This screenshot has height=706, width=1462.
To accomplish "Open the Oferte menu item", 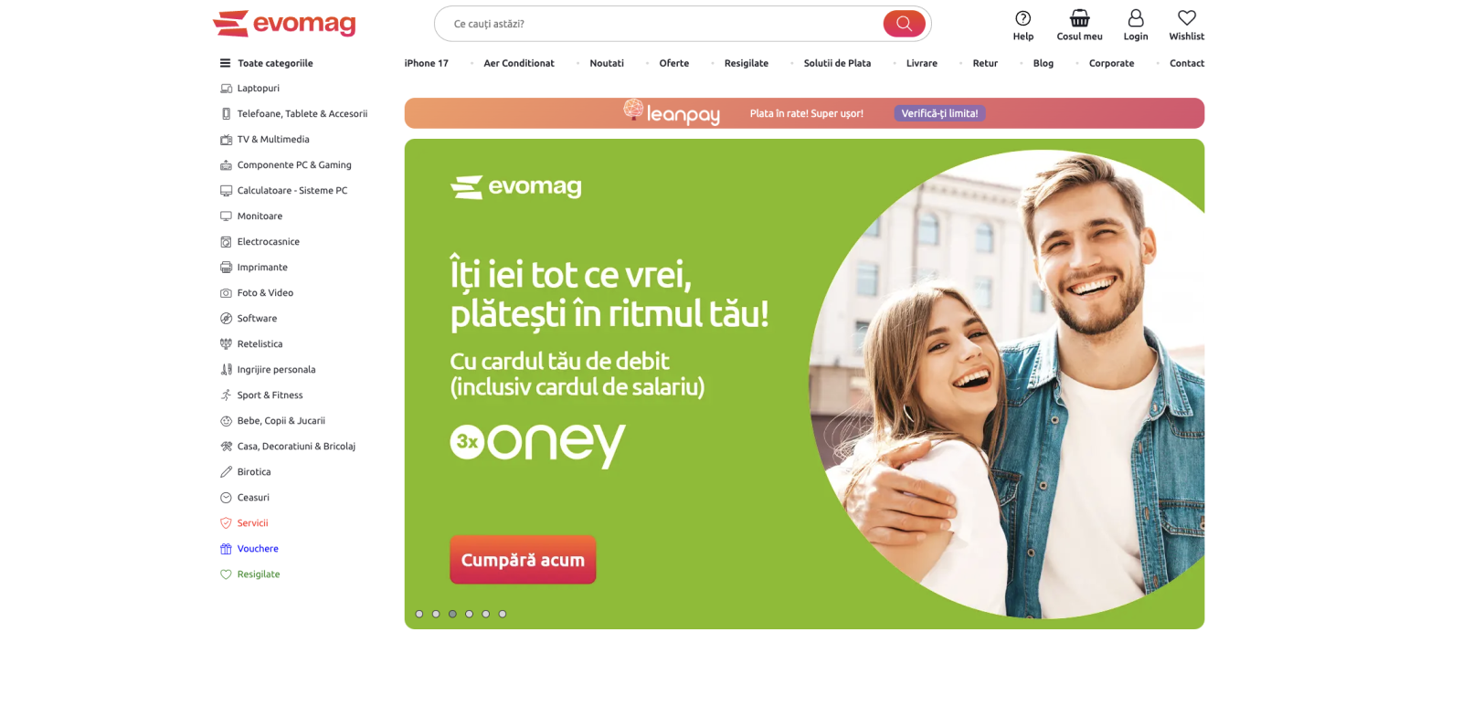I will click(674, 63).
